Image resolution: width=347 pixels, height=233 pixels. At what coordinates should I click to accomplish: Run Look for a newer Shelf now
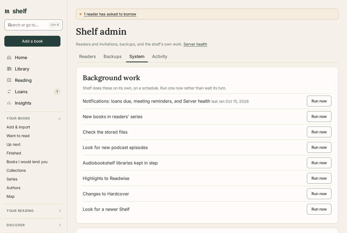[x=319, y=209]
